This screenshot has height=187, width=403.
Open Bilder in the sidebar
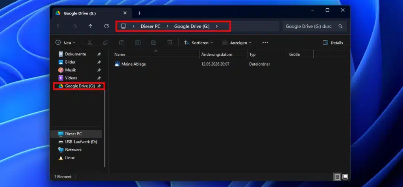coord(70,62)
